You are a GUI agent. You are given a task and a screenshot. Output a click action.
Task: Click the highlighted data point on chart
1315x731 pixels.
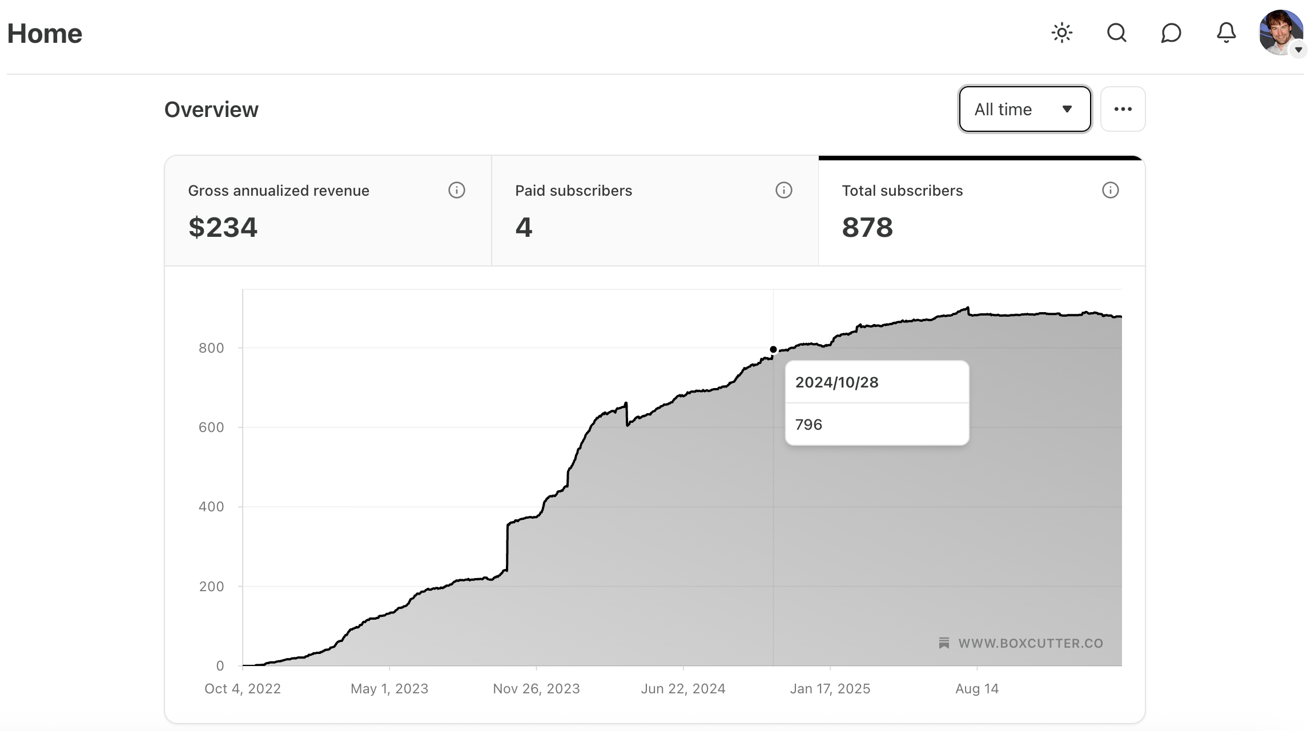pyautogui.click(x=773, y=349)
